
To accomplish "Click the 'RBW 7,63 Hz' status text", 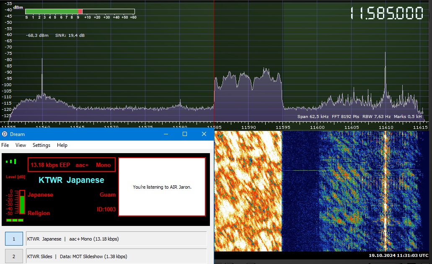I will tap(376, 117).
